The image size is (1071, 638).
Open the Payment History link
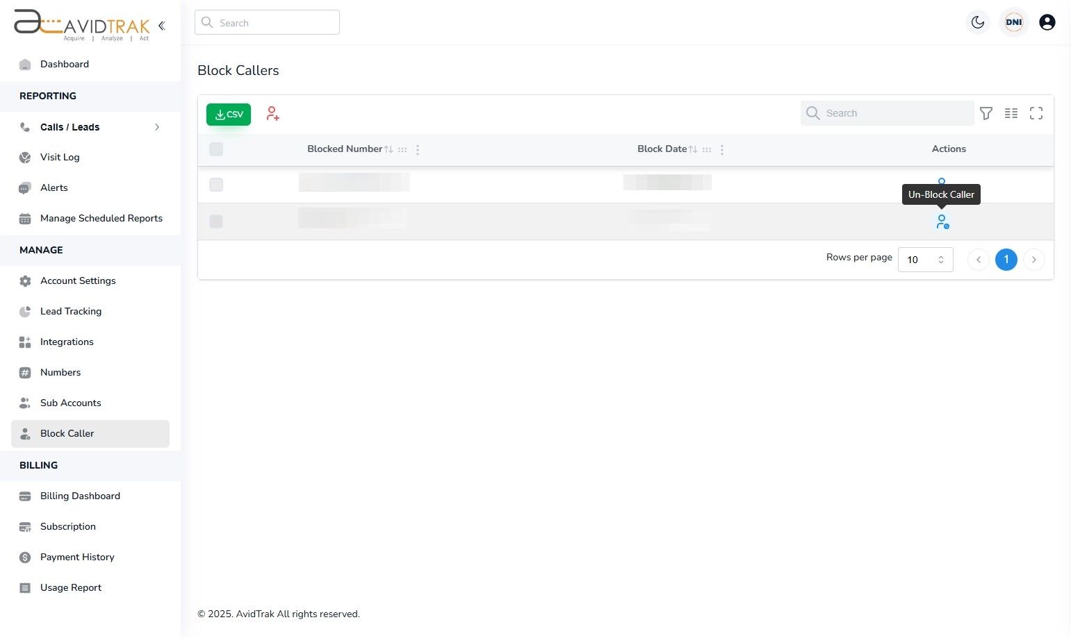pyautogui.click(x=77, y=557)
